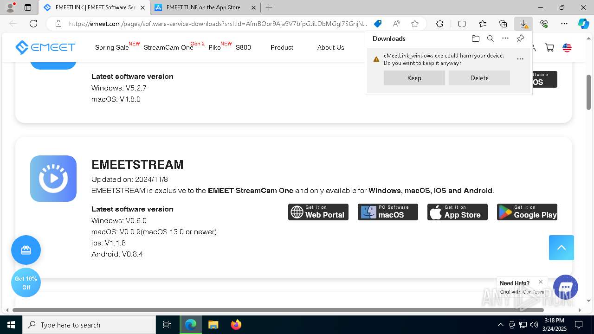Click the EMEETSTREAM app icon thumbnail
The width and height of the screenshot is (594, 334).
tap(53, 179)
